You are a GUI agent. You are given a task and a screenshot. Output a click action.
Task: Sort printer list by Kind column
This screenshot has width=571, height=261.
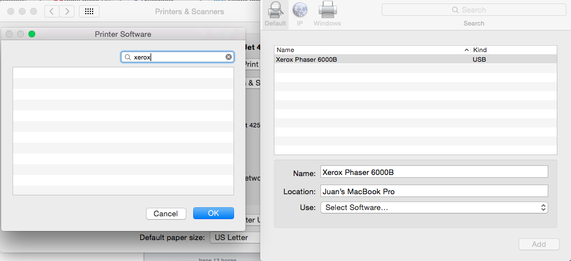click(514, 50)
